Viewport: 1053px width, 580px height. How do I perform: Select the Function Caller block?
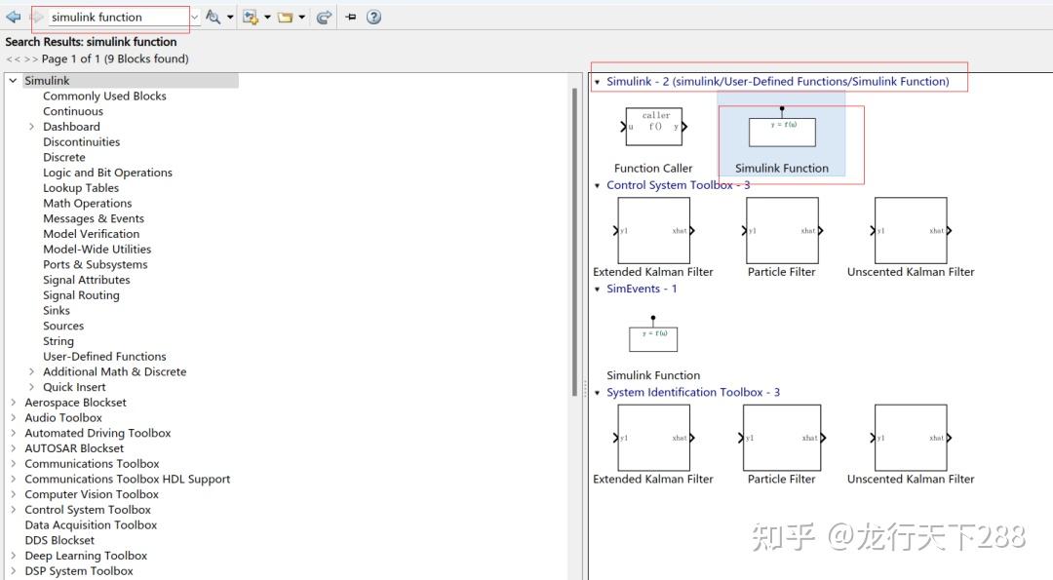tap(652, 127)
